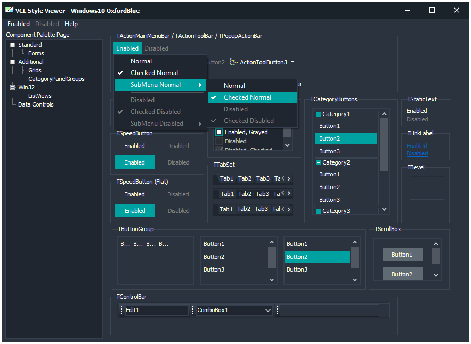Select Data Controls tree item
Image resolution: width=471 pixels, height=344 pixels.
tap(36, 105)
